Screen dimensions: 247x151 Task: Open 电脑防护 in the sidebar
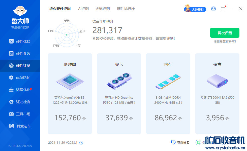coord(20,78)
